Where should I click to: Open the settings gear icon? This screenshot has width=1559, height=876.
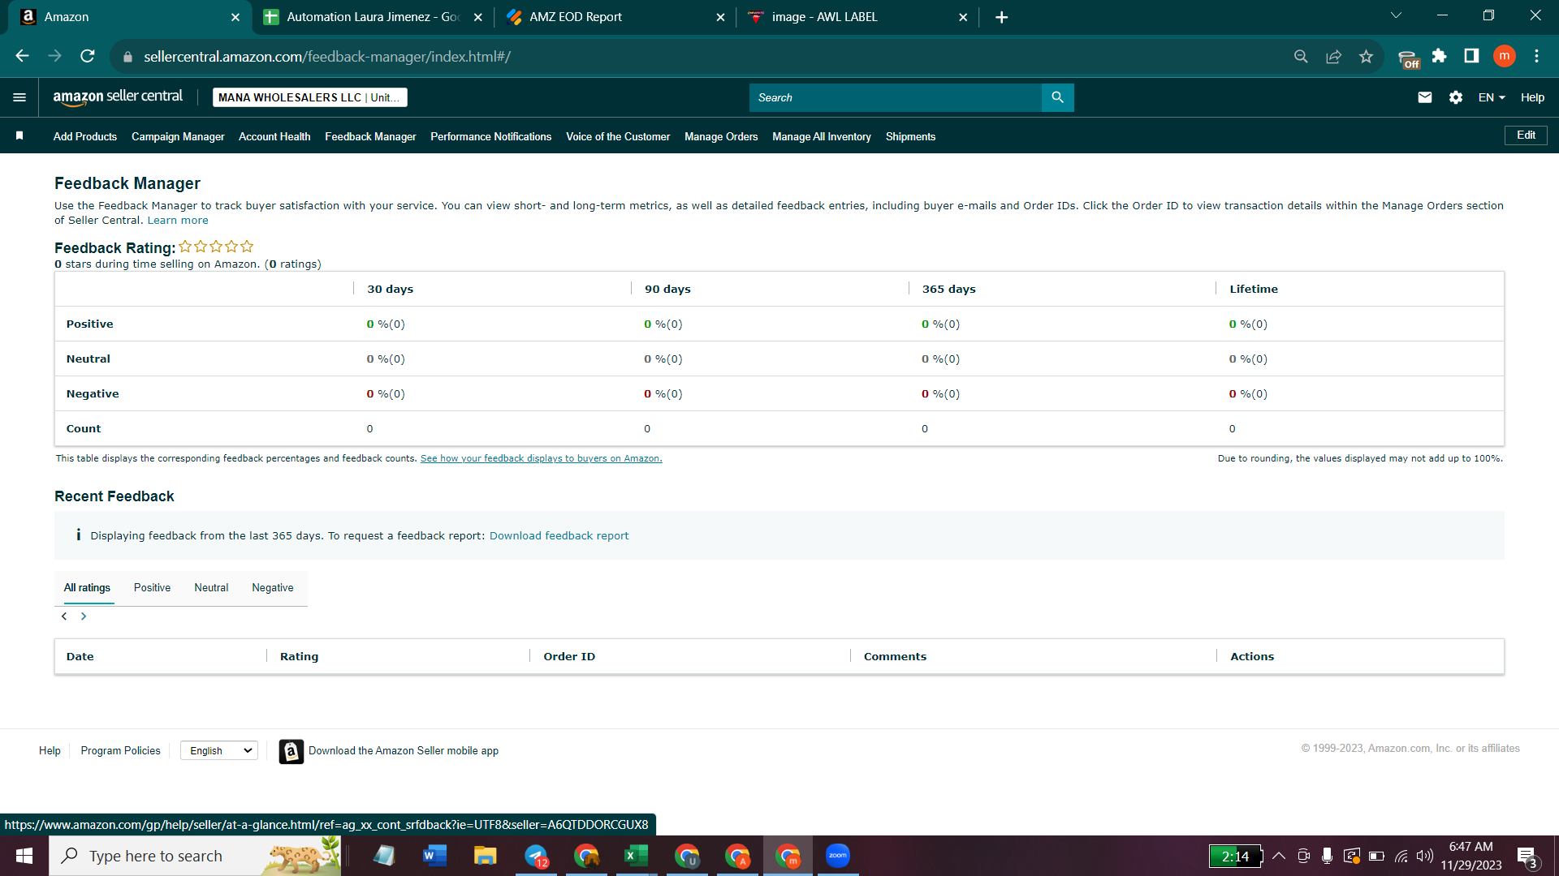1456,97
